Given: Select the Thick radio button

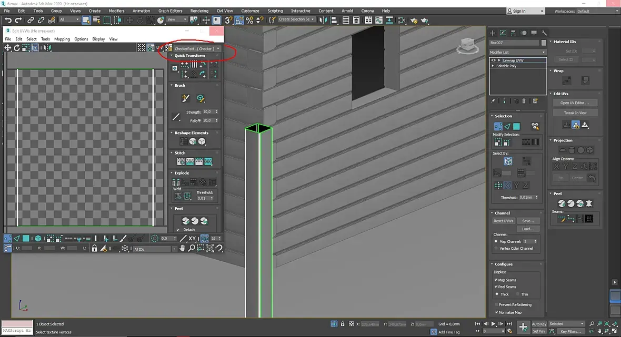Looking at the screenshot, I should [497, 294].
